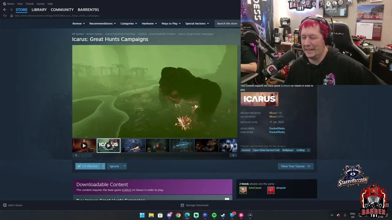Image resolution: width=392 pixels, height=220 pixels.
Task: Open the Special Sections dropdown
Action: coord(197,24)
